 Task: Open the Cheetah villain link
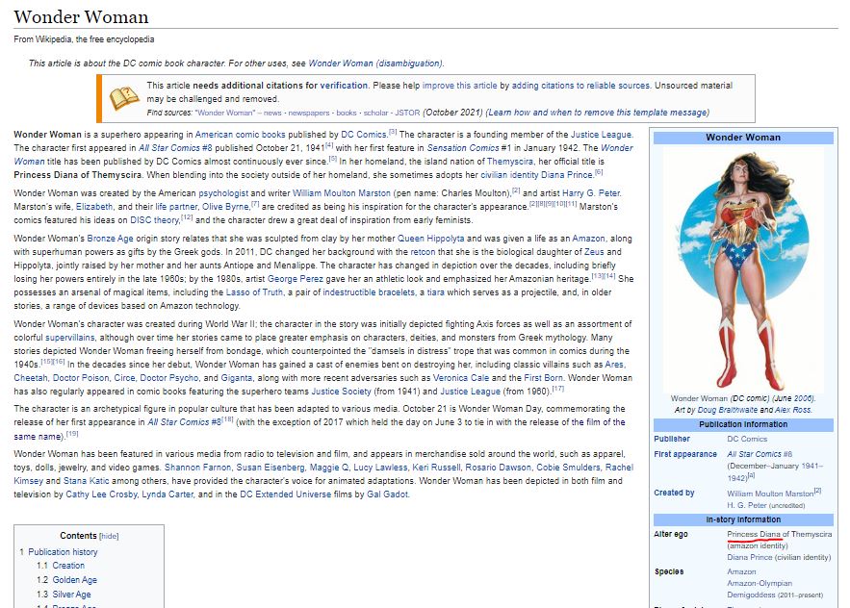(31, 378)
